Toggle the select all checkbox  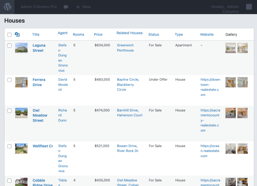10,35
